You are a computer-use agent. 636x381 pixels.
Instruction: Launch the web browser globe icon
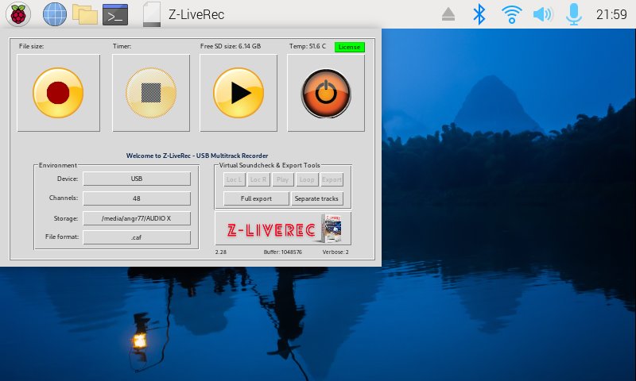[55, 14]
